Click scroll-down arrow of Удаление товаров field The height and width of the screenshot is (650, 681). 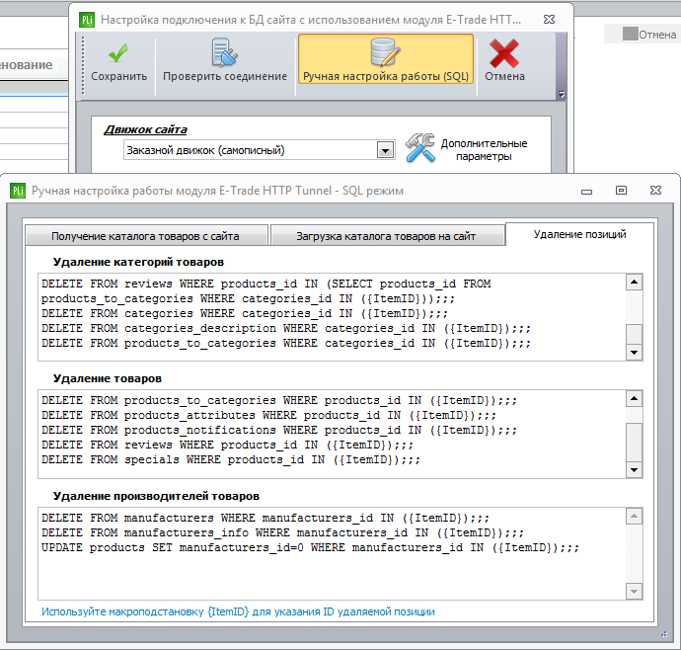coord(634,470)
